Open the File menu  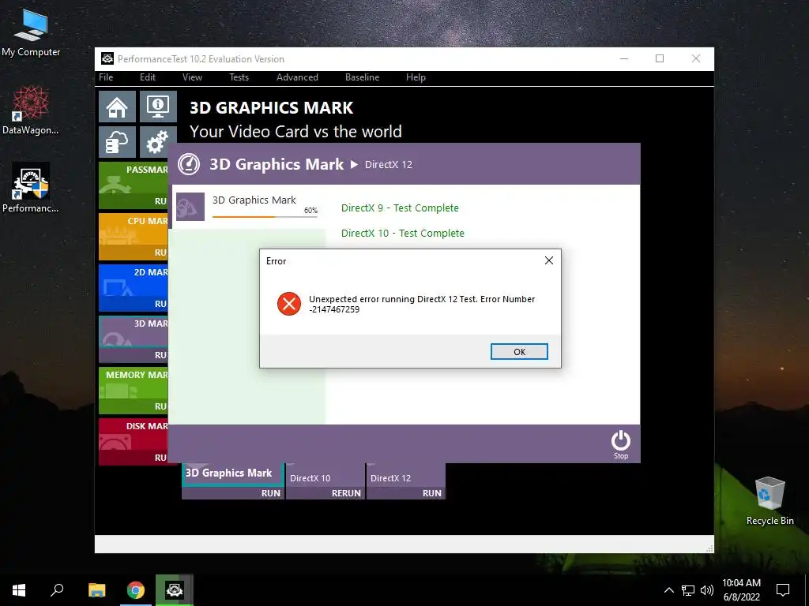(x=106, y=77)
